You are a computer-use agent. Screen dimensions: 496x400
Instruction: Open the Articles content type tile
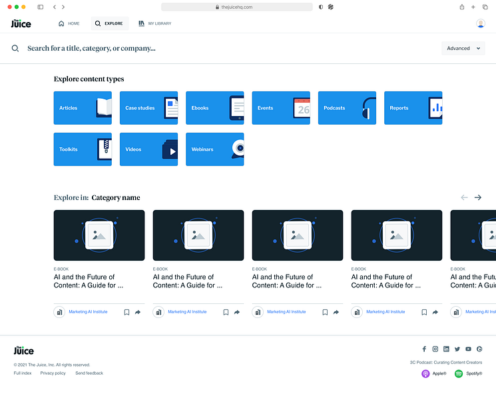83,108
